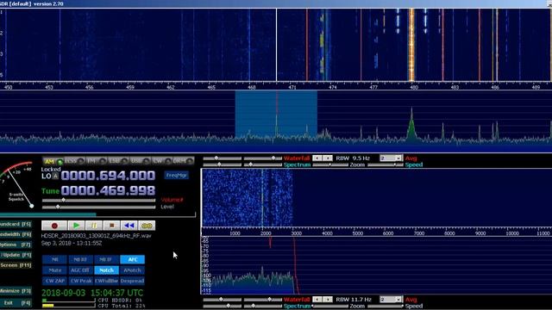Toggle the NB IF noise blanker
Screen dimensions: 552x310
tap(106, 259)
